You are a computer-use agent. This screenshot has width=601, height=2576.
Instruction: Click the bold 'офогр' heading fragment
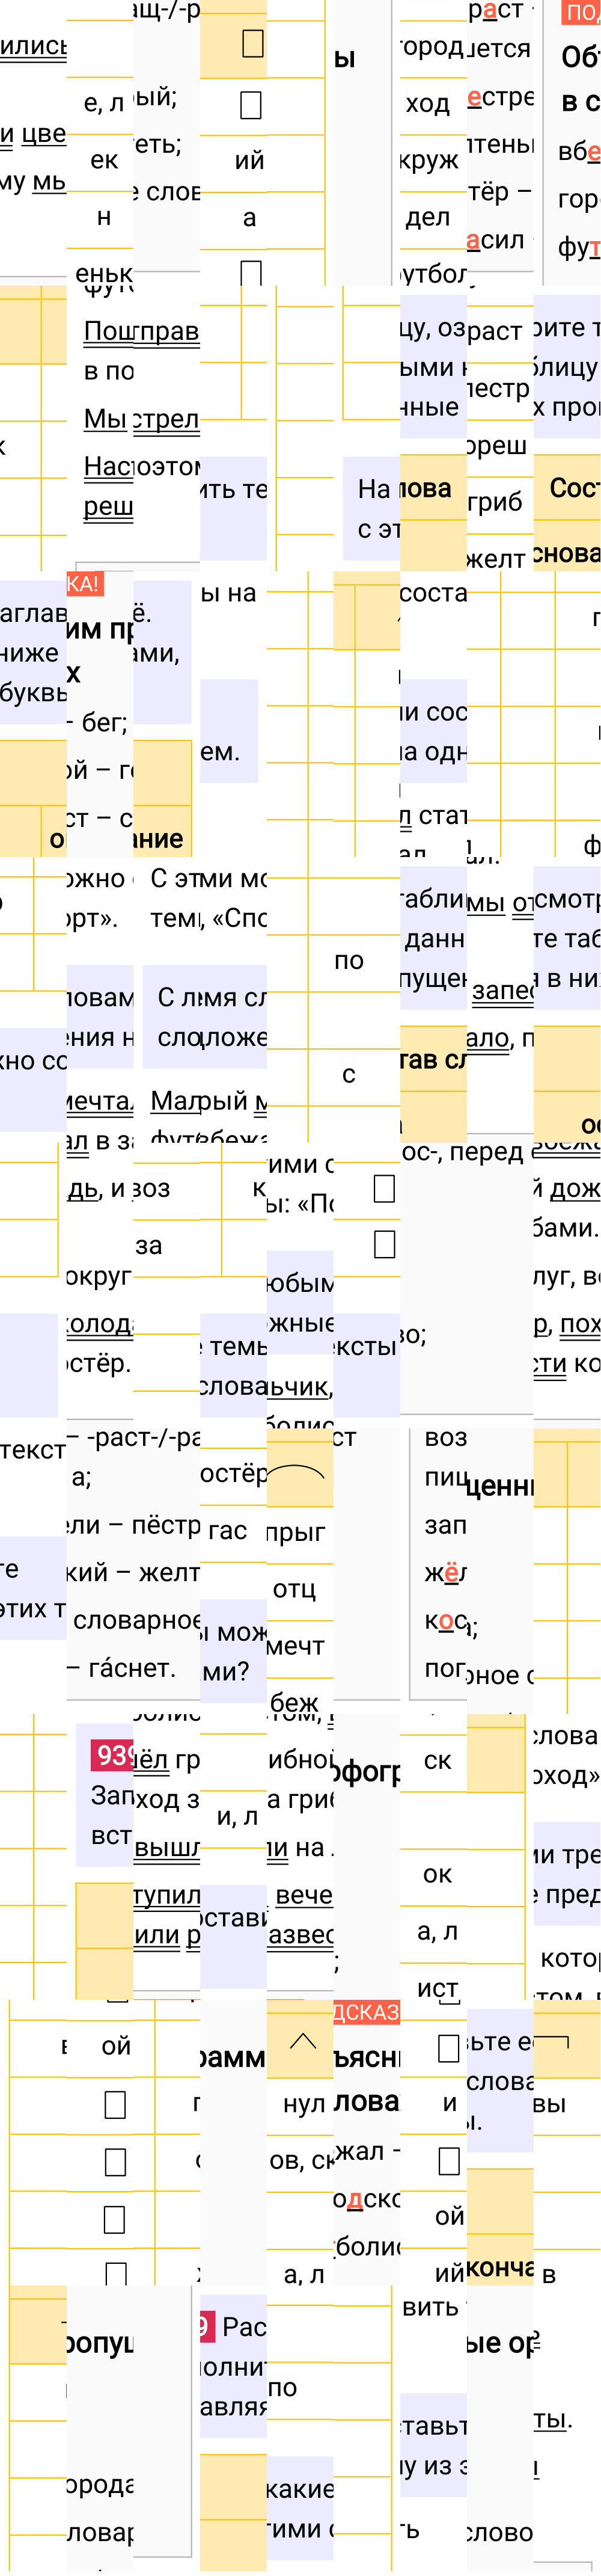click(367, 1771)
